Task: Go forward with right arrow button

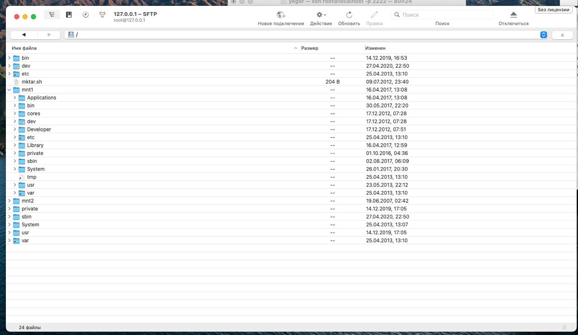Action: click(49, 35)
